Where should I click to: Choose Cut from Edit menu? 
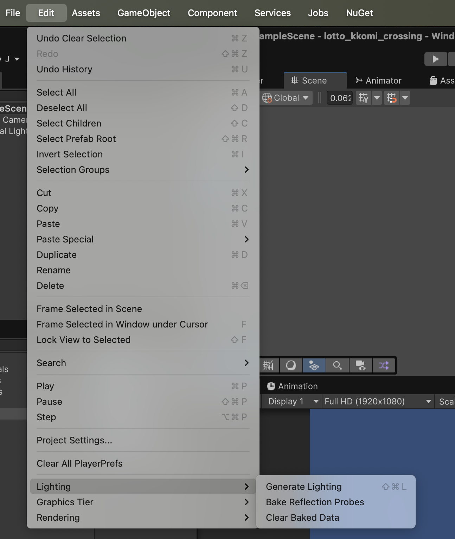pos(143,193)
